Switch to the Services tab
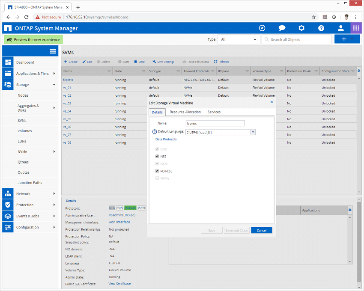The width and height of the screenshot is (364, 291). click(214, 112)
